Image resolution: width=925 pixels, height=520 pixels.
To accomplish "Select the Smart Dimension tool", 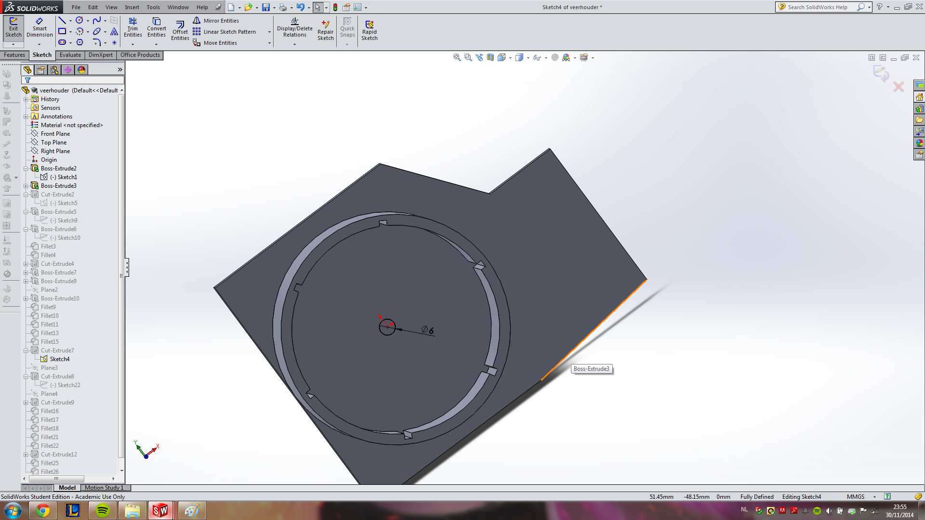I will (x=40, y=27).
